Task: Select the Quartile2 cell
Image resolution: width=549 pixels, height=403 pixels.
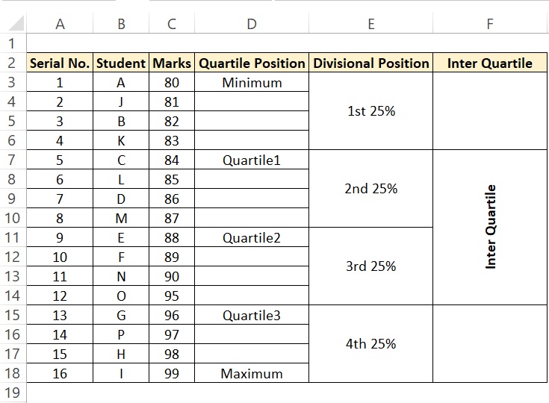Action: coord(252,238)
